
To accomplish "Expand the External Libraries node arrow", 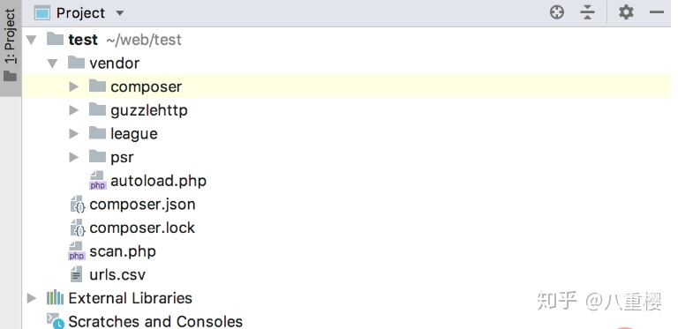I will (x=31, y=298).
